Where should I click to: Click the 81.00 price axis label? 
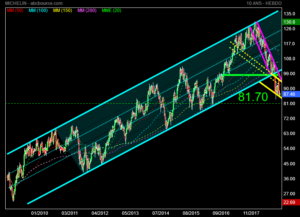pos(289,103)
